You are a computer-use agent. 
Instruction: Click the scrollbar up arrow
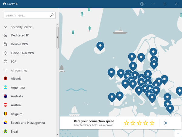[57, 25]
